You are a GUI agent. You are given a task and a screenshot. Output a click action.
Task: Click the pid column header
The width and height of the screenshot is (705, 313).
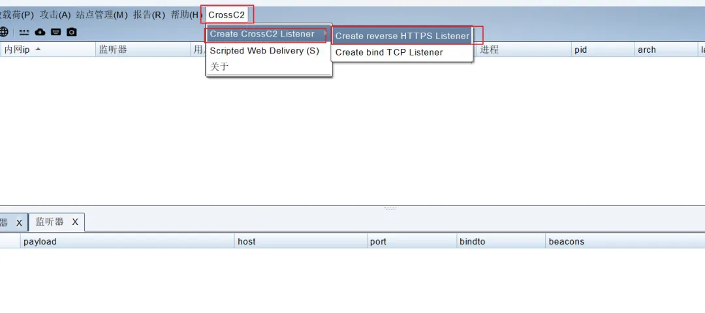(603, 50)
